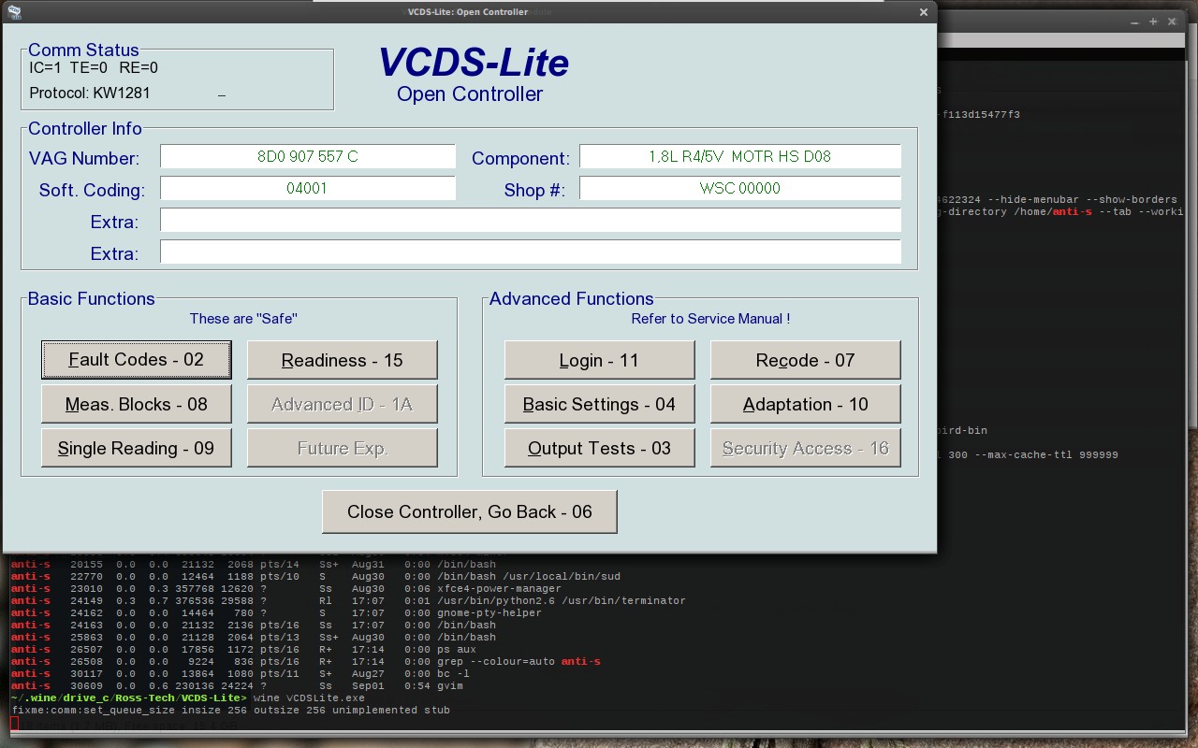Click the 'Advanced Functions' group title
1198x748 pixels.
click(x=572, y=298)
